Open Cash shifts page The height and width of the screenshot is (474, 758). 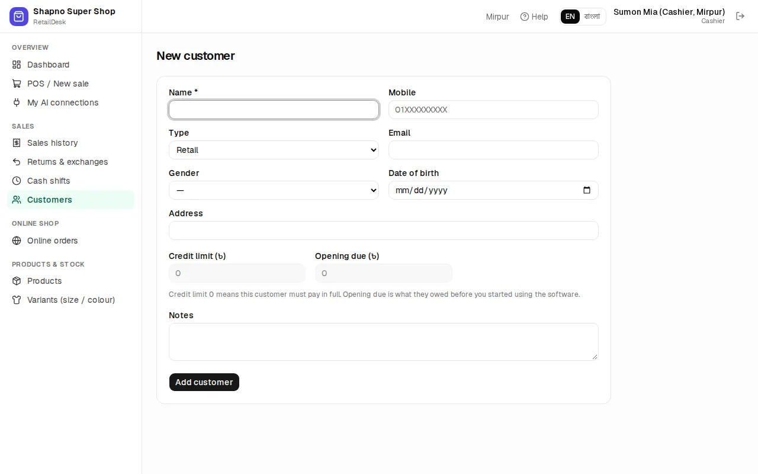coord(71,181)
